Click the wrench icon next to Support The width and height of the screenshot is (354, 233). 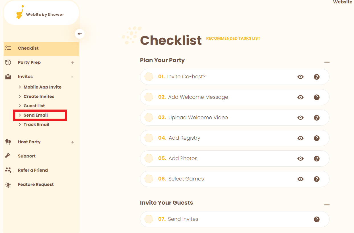pos(8,156)
